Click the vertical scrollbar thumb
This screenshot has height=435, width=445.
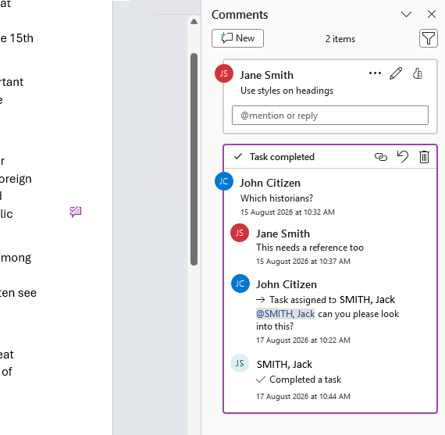pos(194,159)
